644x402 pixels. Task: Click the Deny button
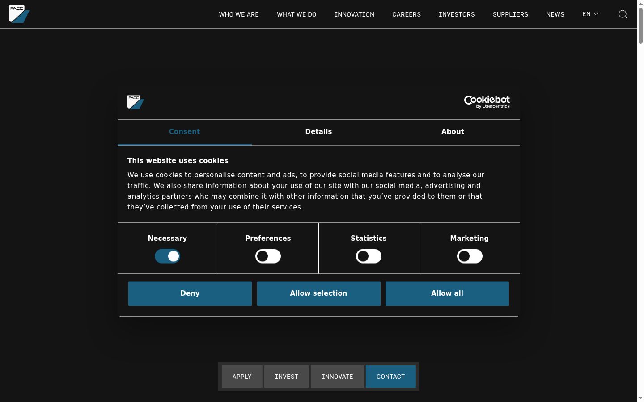click(190, 293)
